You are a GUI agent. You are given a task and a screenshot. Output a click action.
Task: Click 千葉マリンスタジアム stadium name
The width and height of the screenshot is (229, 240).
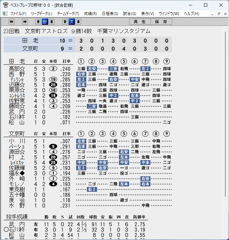pos(124,31)
